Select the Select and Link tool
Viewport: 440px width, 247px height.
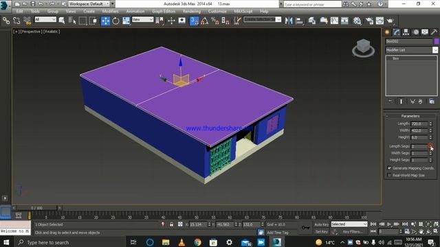pos(6,21)
